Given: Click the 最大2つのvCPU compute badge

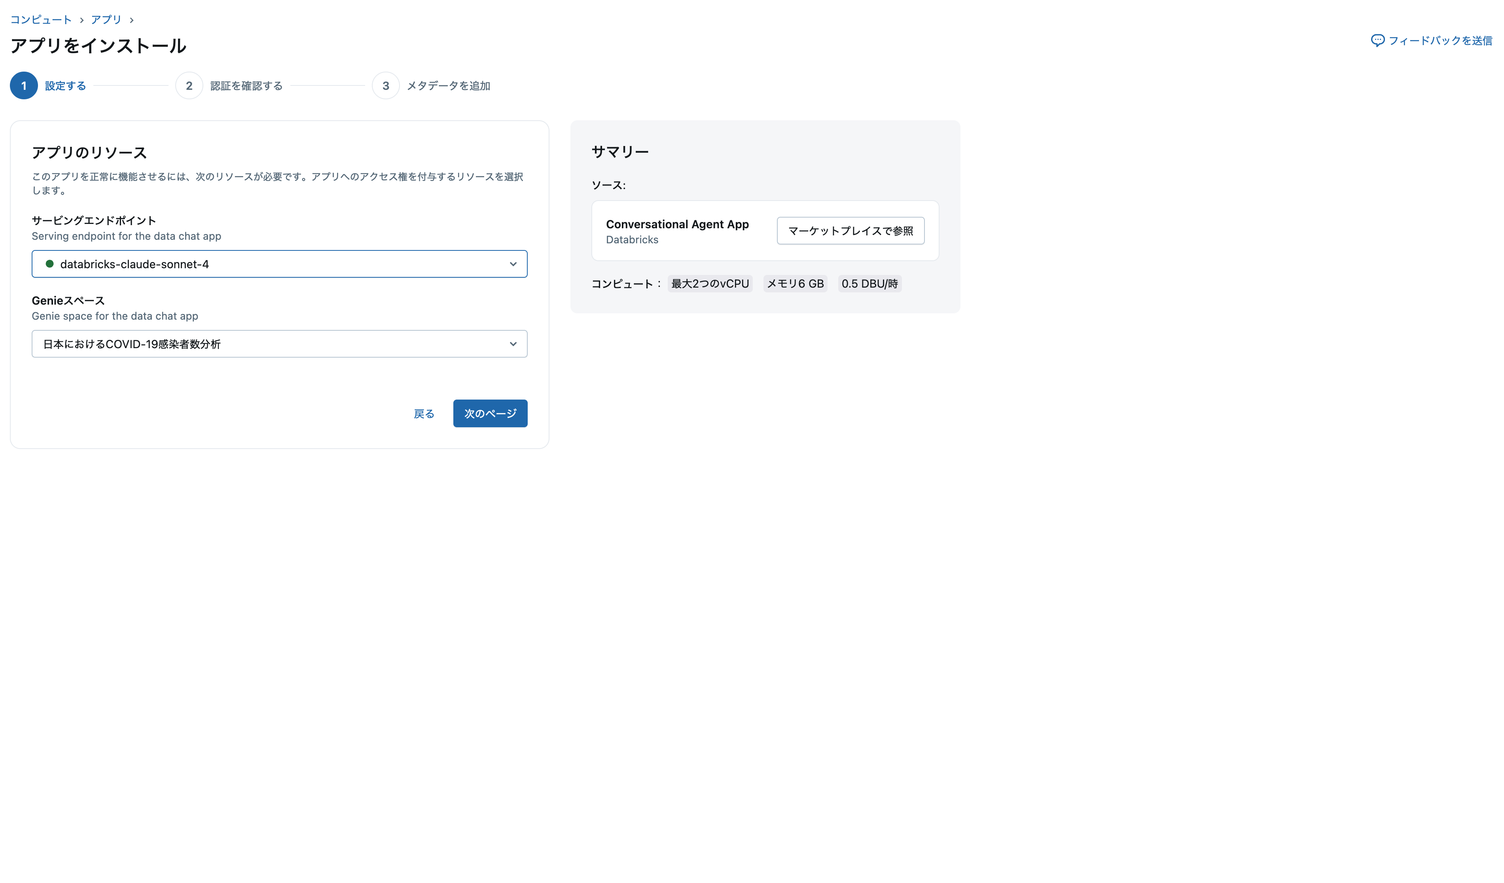Looking at the screenshot, I should [710, 283].
